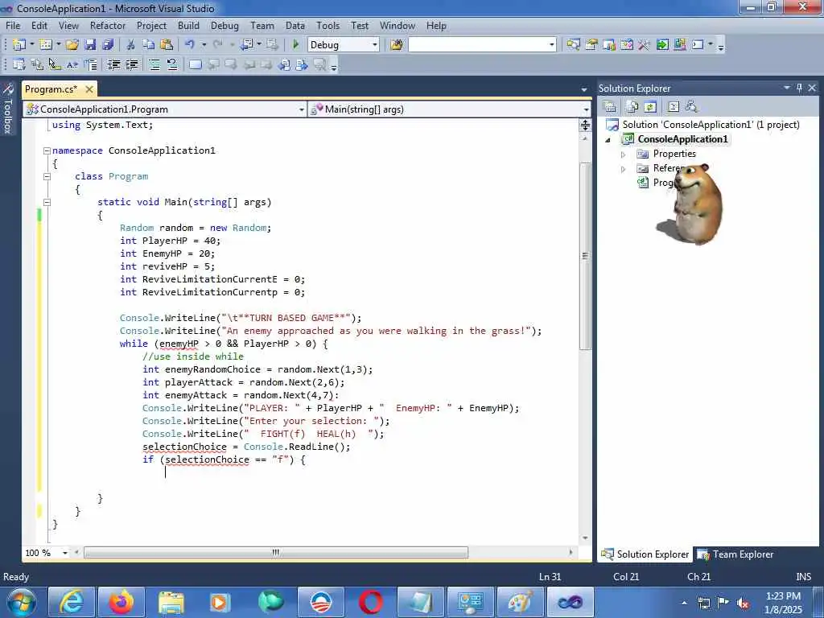
Task: Click the Toolbox tools icon in toolbar
Action: click(x=644, y=45)
